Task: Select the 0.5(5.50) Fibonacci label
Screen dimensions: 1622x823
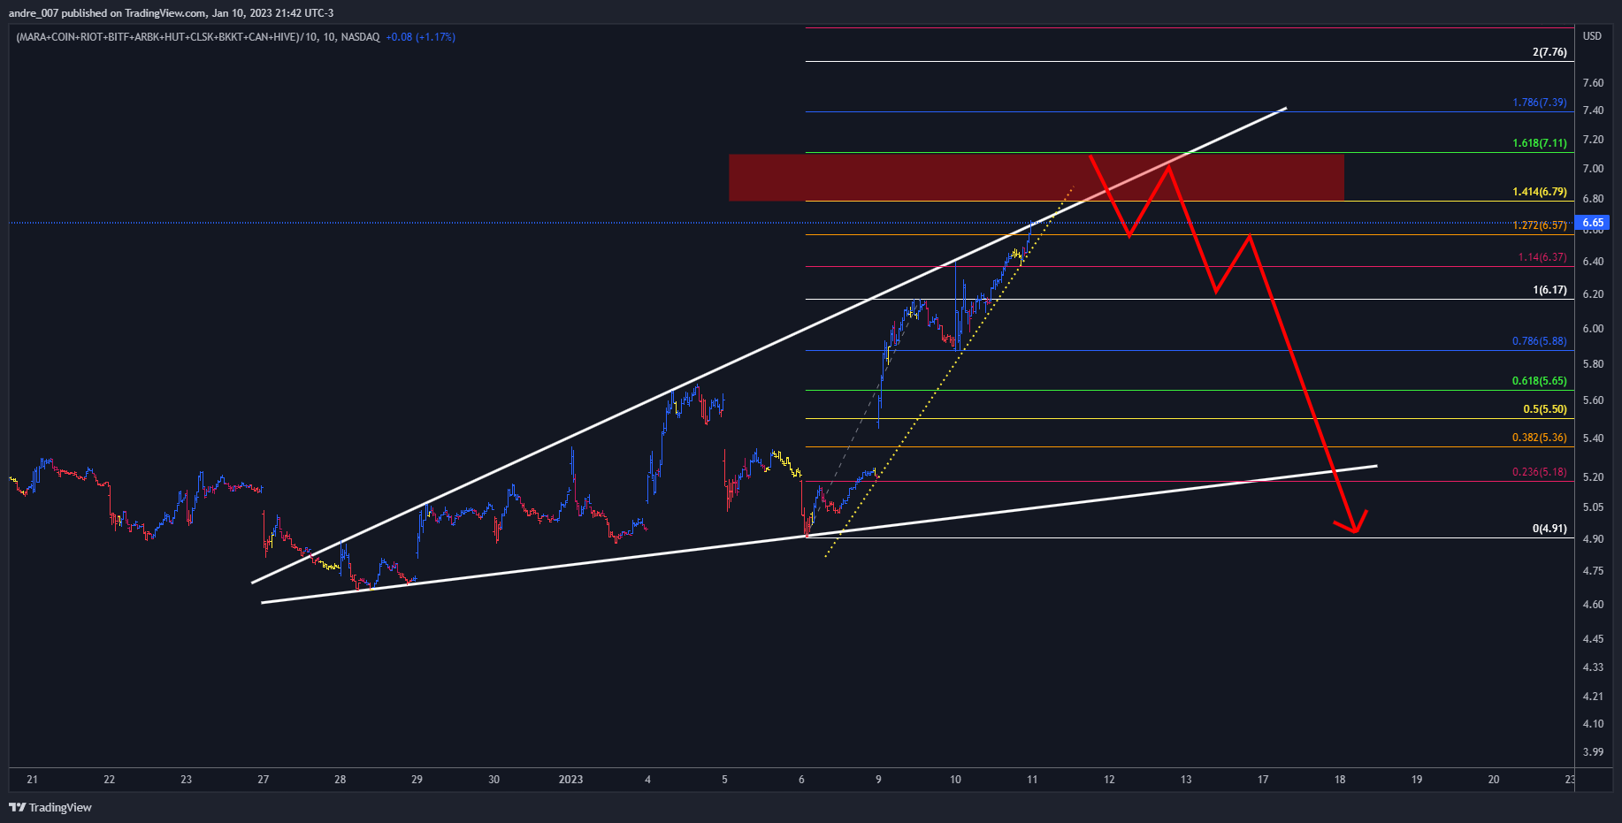Action: [x=1544, y=409]
